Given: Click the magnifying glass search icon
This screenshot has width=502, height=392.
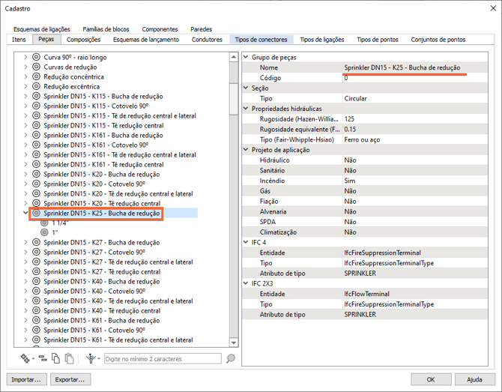Looking at the screenshot, I should 231,359.
